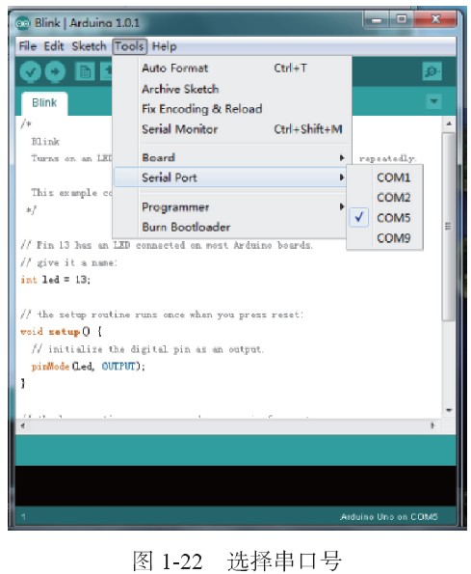Image resolution: width=471 pixels, height=574 pixels.
Task: Select COM2 serial port
Action: [x=385, y=198]
